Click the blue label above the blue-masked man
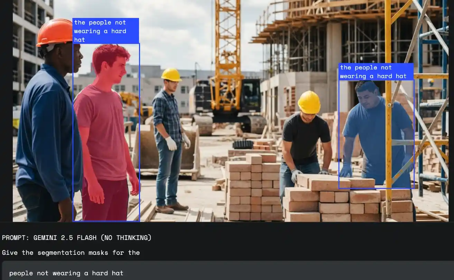This screenshot has height=280, width=454. coord(376,72)
